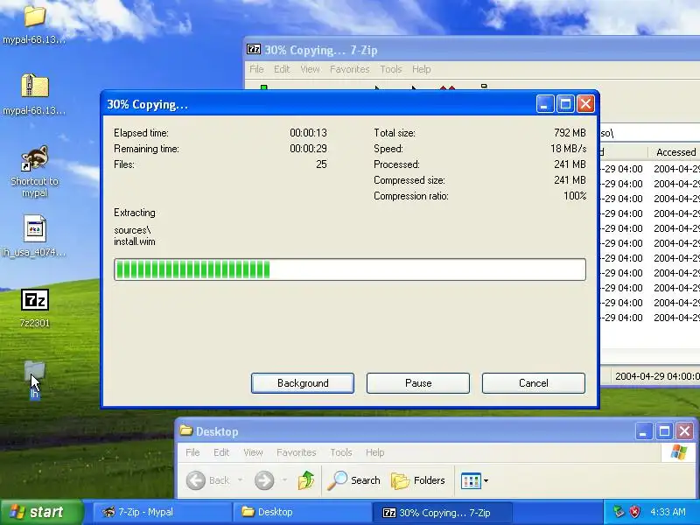Click the taskbar clock showing 4:33 AM
The image size is (700, 525).
(668, 512)
